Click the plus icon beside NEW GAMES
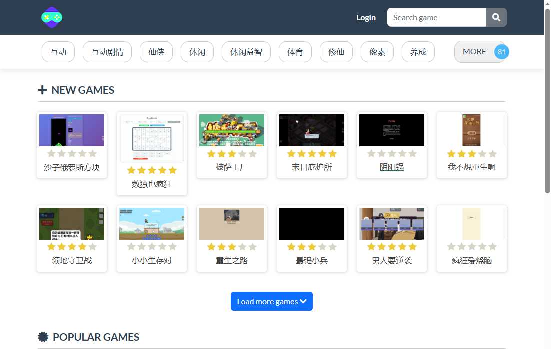This screenshot has height=349, width=551. tap(41, 89)
